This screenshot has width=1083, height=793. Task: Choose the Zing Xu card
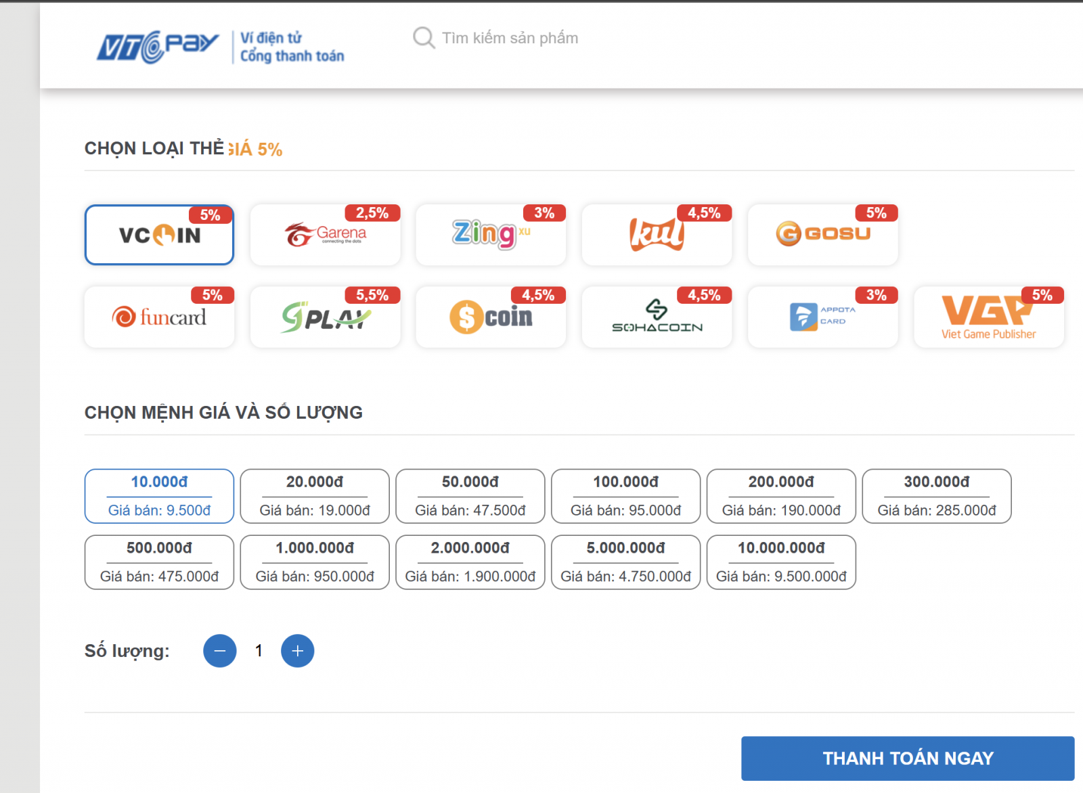pos(491,235)
